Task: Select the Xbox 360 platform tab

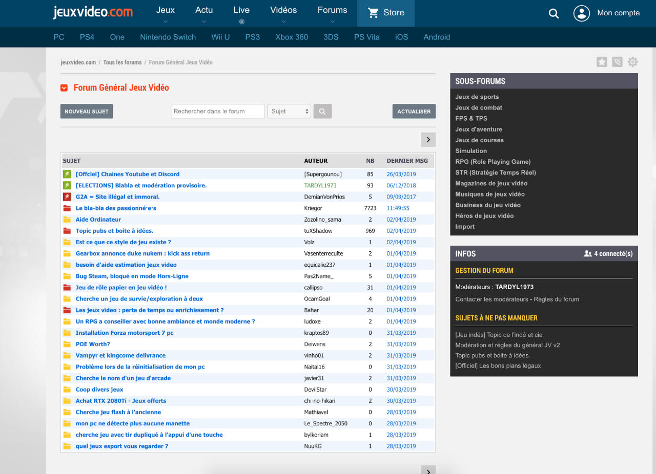Action: coord(292,37)
